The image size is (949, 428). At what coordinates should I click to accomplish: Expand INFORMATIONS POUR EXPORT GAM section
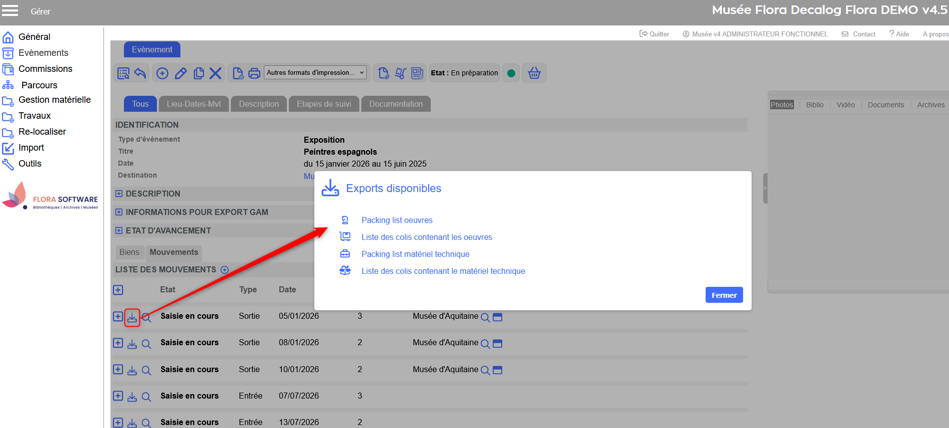[x=119, y=212]
